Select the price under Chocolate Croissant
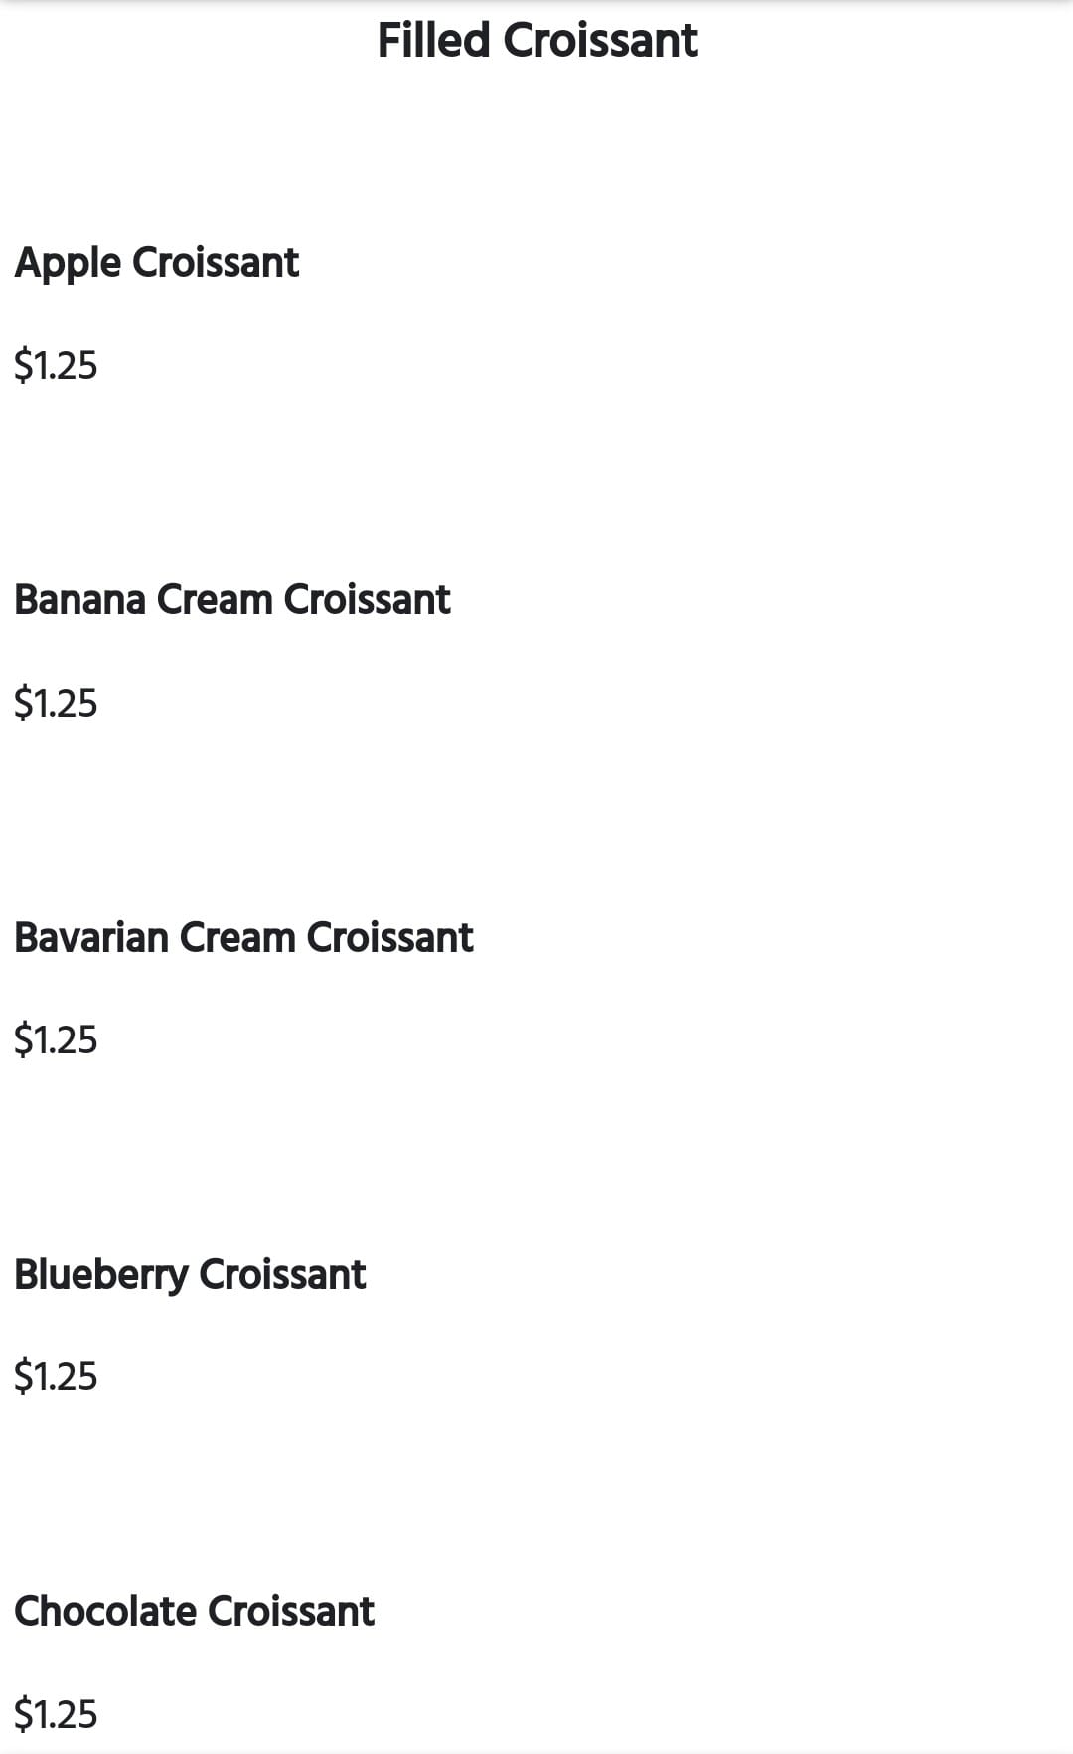 point(56,1715)
